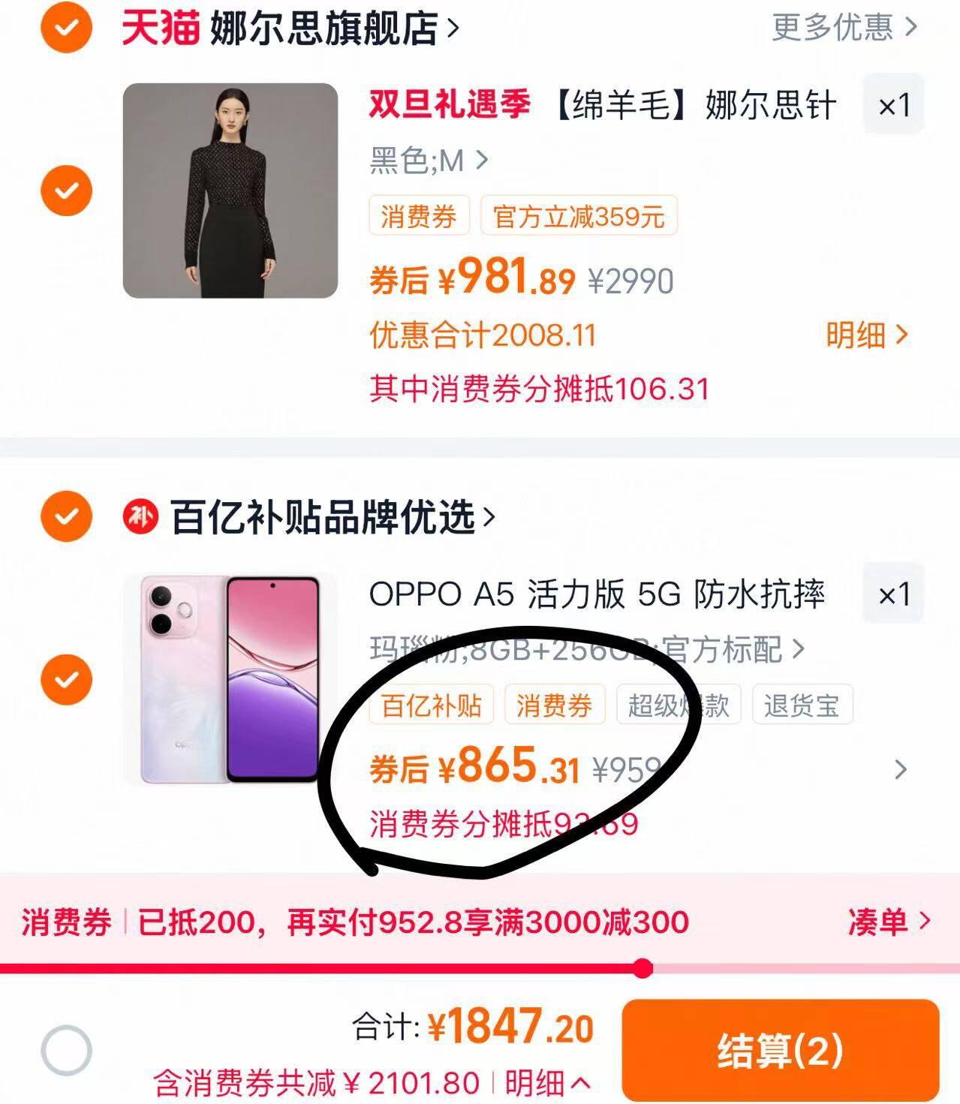Toggle the select-all circle at bottom
Screen dimensions: 960x1104
[66, 1050]
